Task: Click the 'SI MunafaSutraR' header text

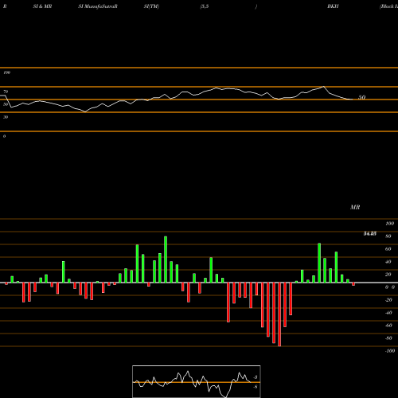Action: [x=98, y=6]
